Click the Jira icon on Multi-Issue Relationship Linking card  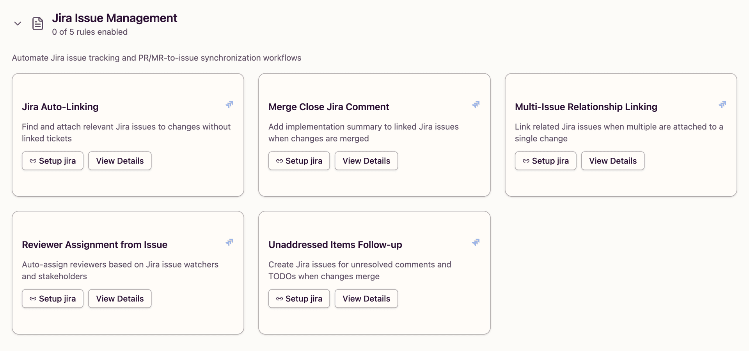tap(722, 104)
